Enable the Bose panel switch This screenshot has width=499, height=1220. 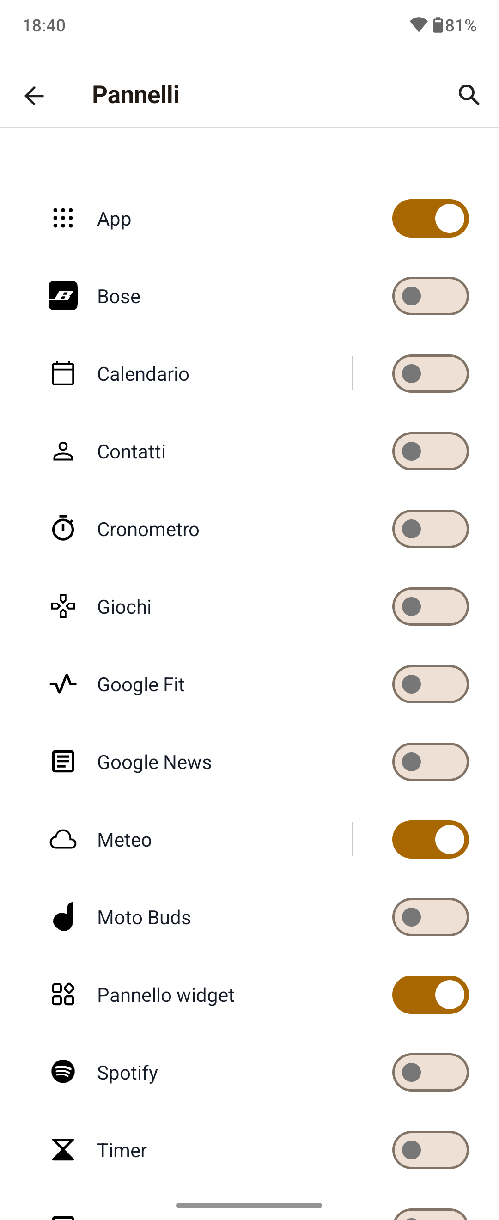(430, 296)
